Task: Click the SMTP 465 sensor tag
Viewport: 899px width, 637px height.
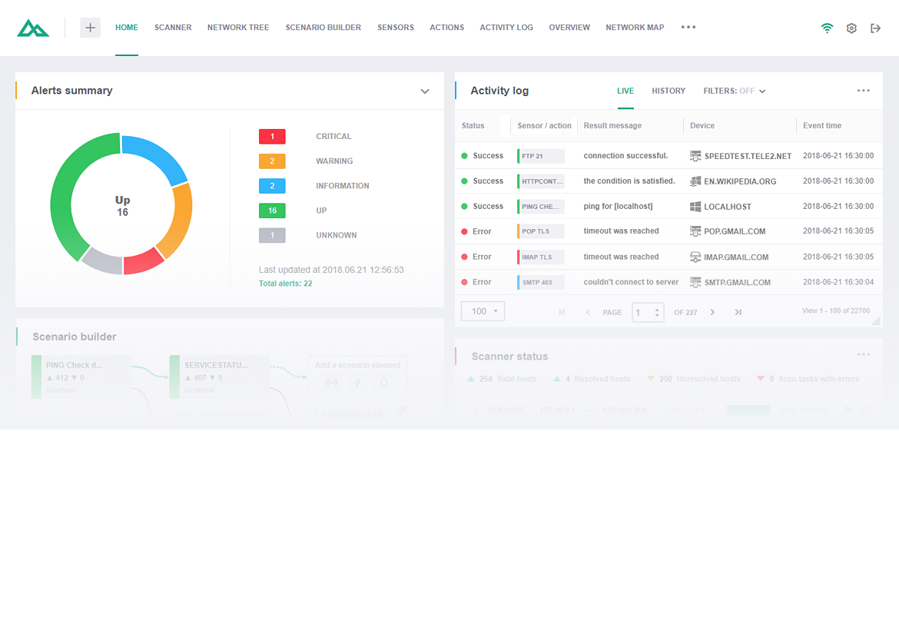Action: click(x=541, y=282)
